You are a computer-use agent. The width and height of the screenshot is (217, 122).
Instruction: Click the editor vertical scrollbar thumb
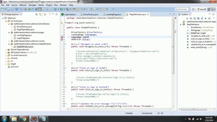pos(173,46)
